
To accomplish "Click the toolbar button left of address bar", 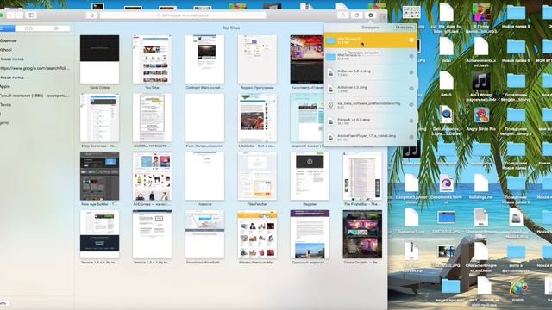I will pos(92,15).
